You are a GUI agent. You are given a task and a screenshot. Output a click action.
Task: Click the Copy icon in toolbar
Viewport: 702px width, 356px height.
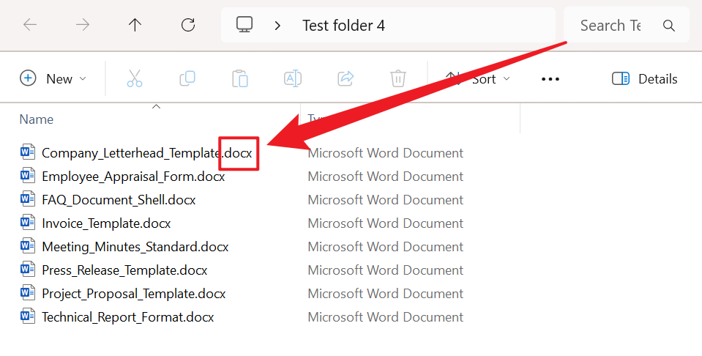tap(187, 78)
